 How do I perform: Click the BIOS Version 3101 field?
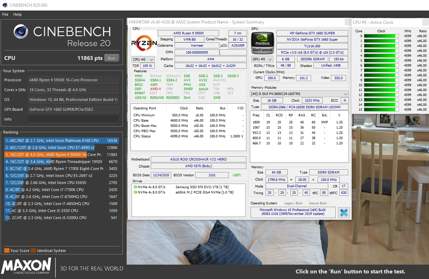[212, 175]
